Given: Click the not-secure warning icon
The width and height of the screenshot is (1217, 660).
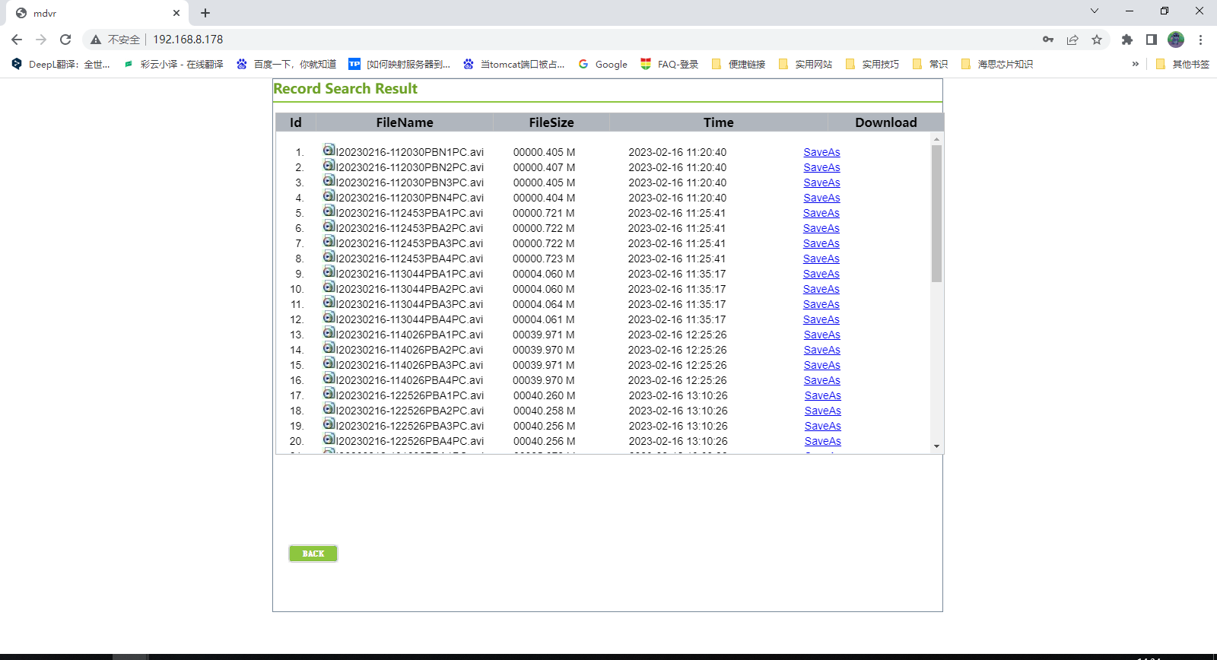Looking at the screenshot, I should (96, 40).
